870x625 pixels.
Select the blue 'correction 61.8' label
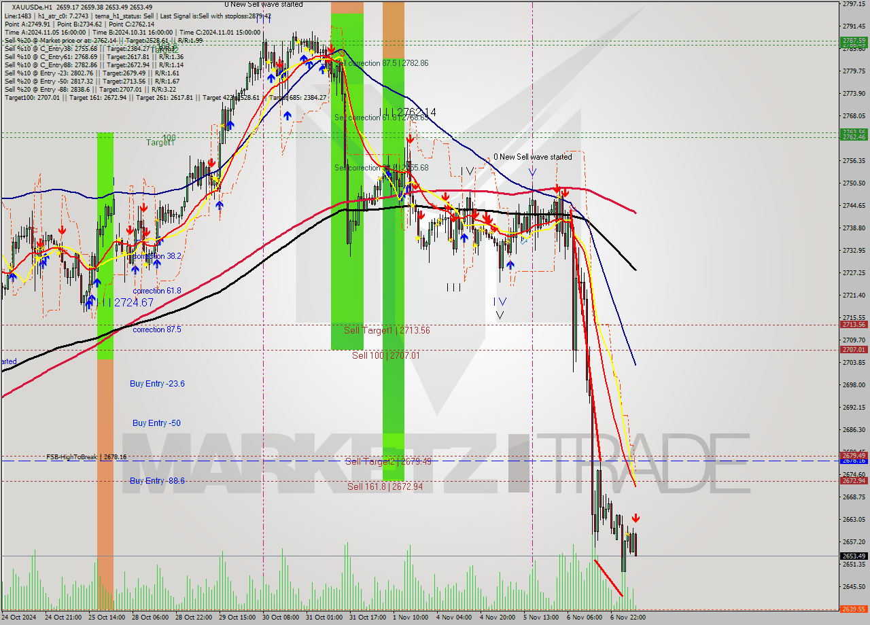coord(157,291)
